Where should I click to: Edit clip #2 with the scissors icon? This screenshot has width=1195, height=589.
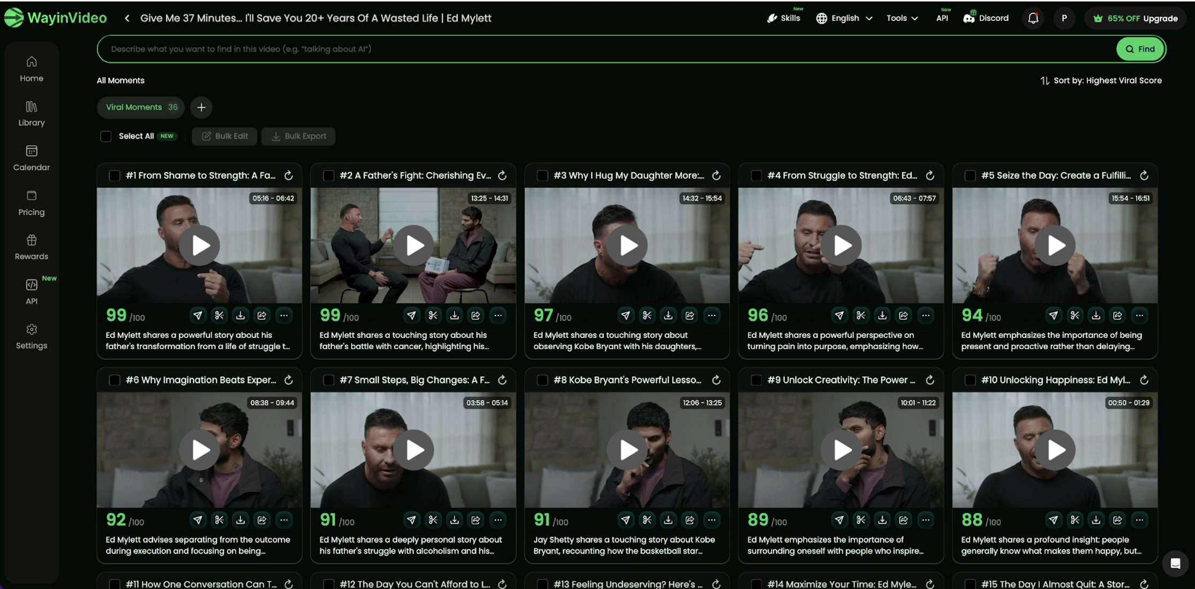coord(433,316)
